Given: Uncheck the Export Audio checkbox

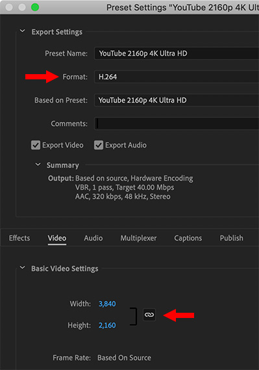Looking at the screenshot, I should pyautogui.click(x=99, y=145).
